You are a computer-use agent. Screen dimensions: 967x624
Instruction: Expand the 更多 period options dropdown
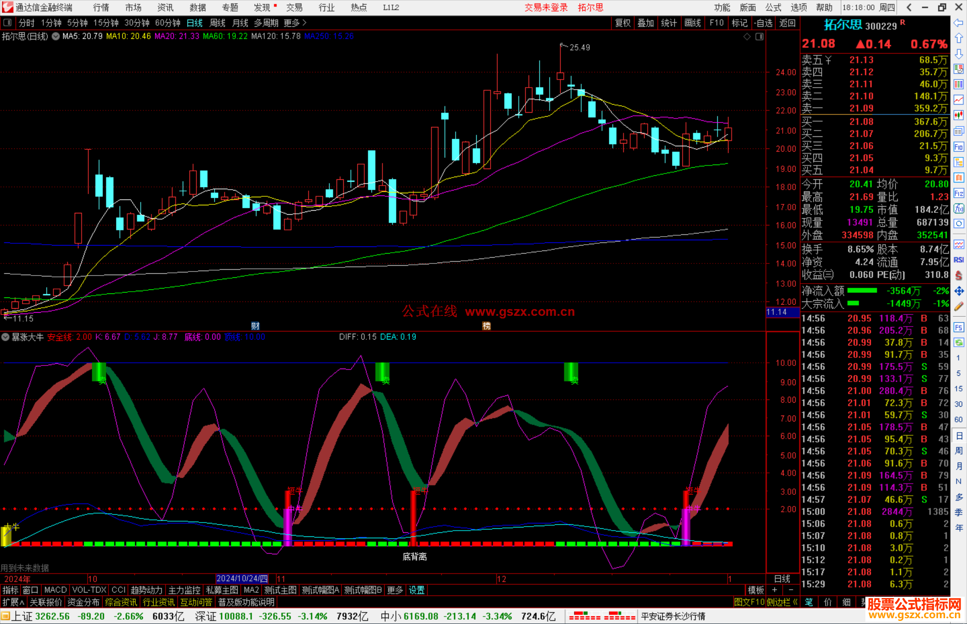[x=295, y=23]
